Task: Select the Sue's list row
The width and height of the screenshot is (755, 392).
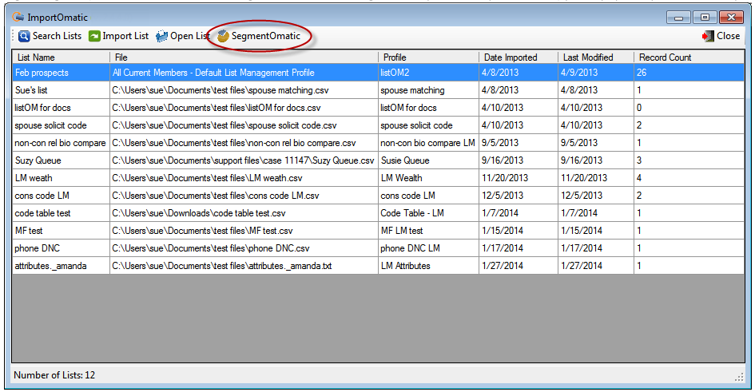Action: 378,90
